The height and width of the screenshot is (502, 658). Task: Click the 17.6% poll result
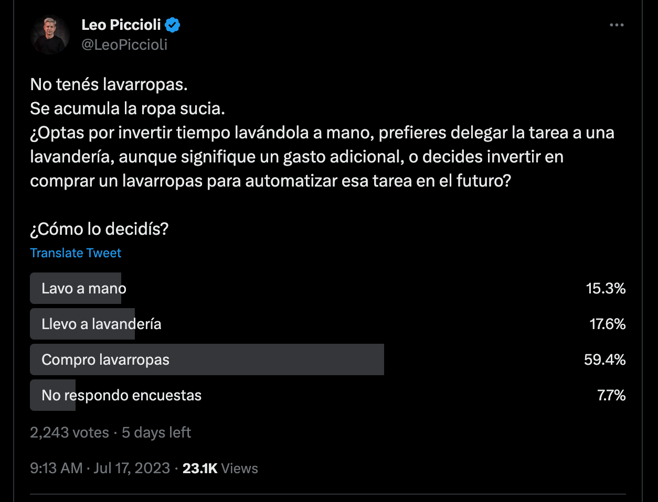click(x=607, y=324)
